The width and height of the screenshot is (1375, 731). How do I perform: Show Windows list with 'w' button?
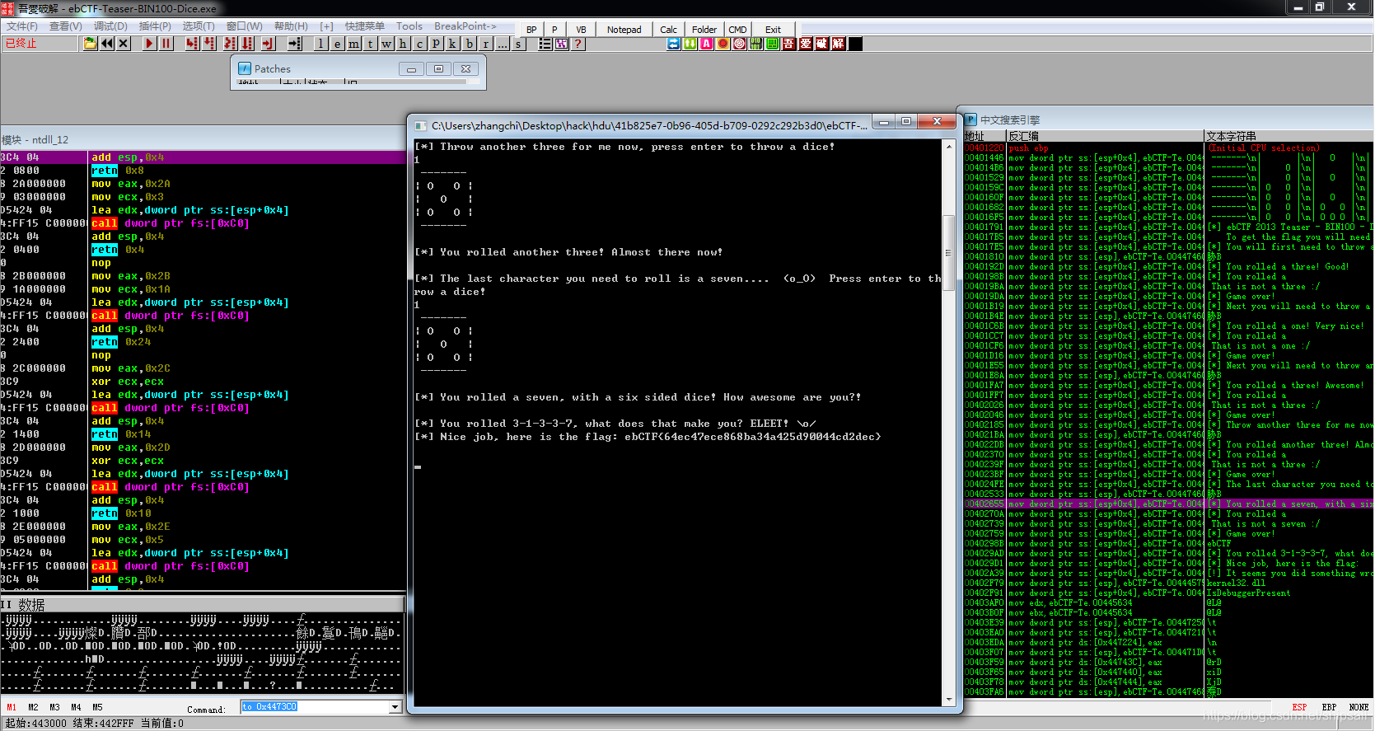[x=386, y=44]
